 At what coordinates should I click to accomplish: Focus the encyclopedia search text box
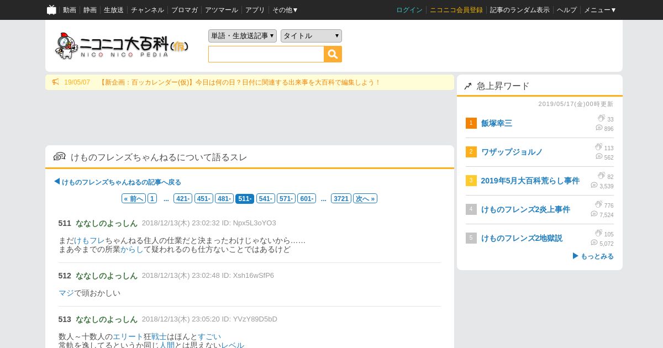266,54
